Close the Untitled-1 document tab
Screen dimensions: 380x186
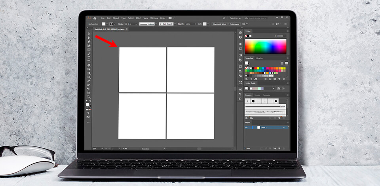(127, 29)
